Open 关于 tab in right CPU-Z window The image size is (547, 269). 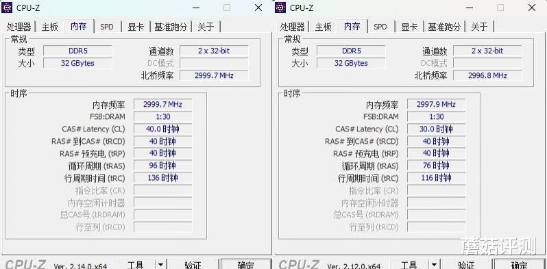[x=479, y=27]
